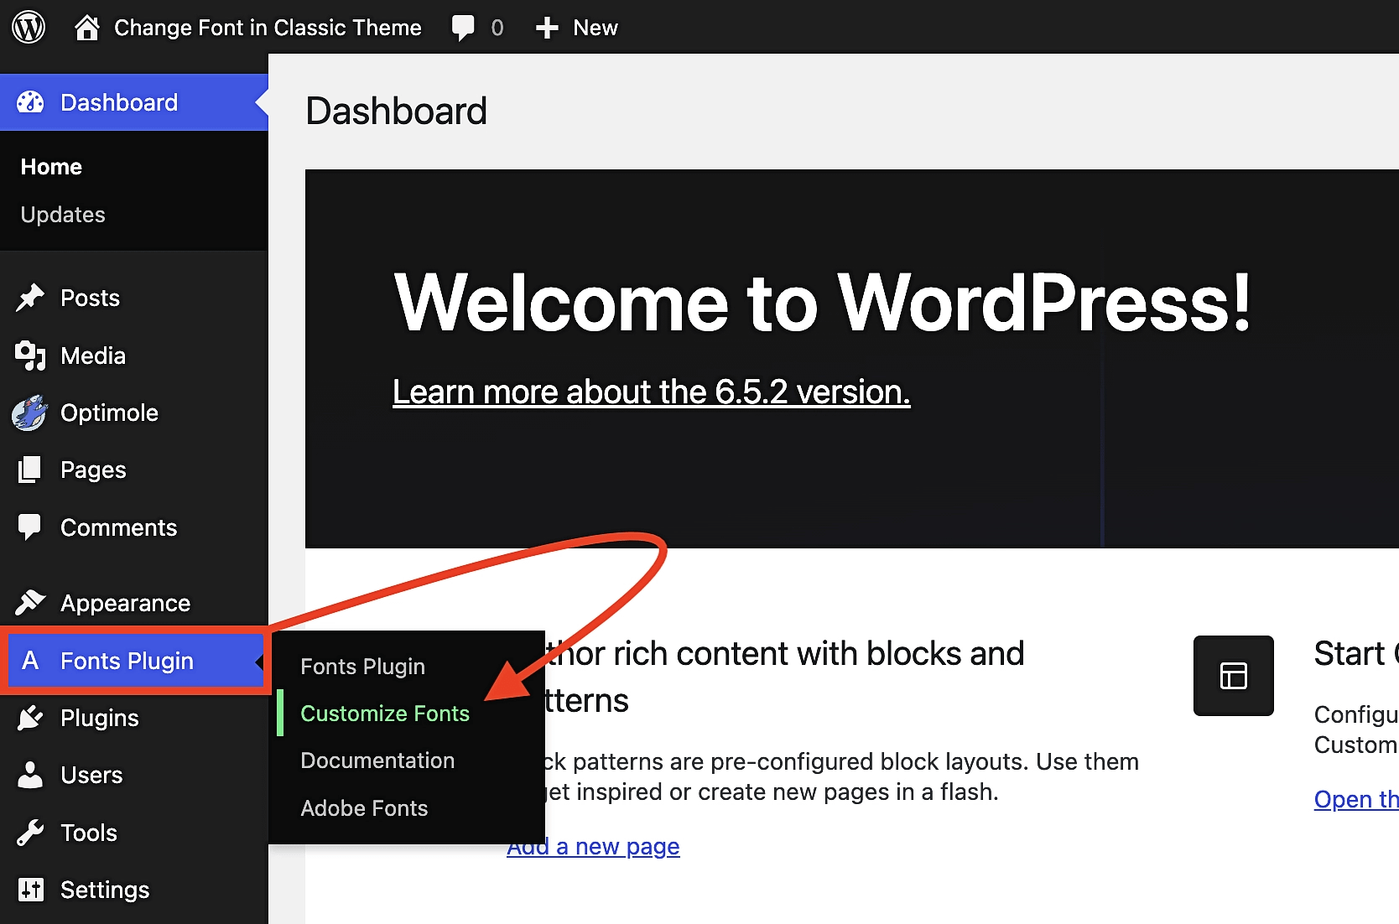Click the layout template icon near Start
This screenshot has width=1399, height=924.
[x=1234, y=676]
